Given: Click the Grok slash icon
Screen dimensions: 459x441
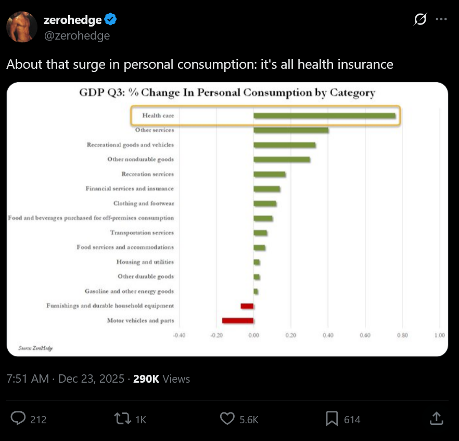Looking at the screenshot, I should click(x=420, y=19).
